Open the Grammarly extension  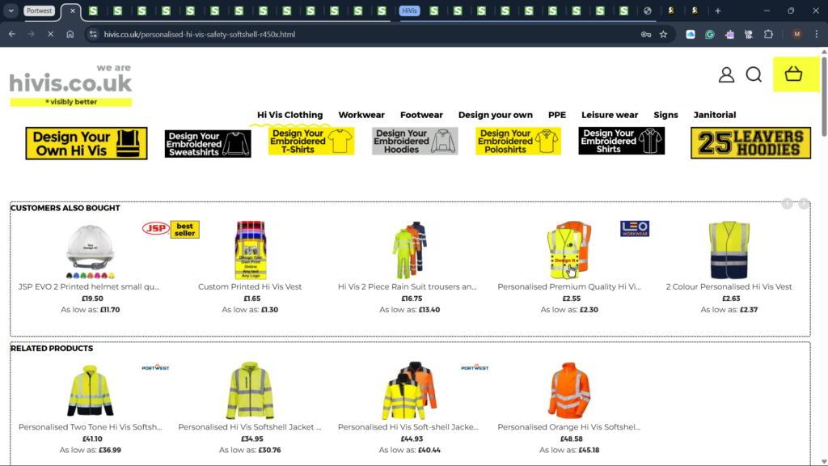(710, 34)
